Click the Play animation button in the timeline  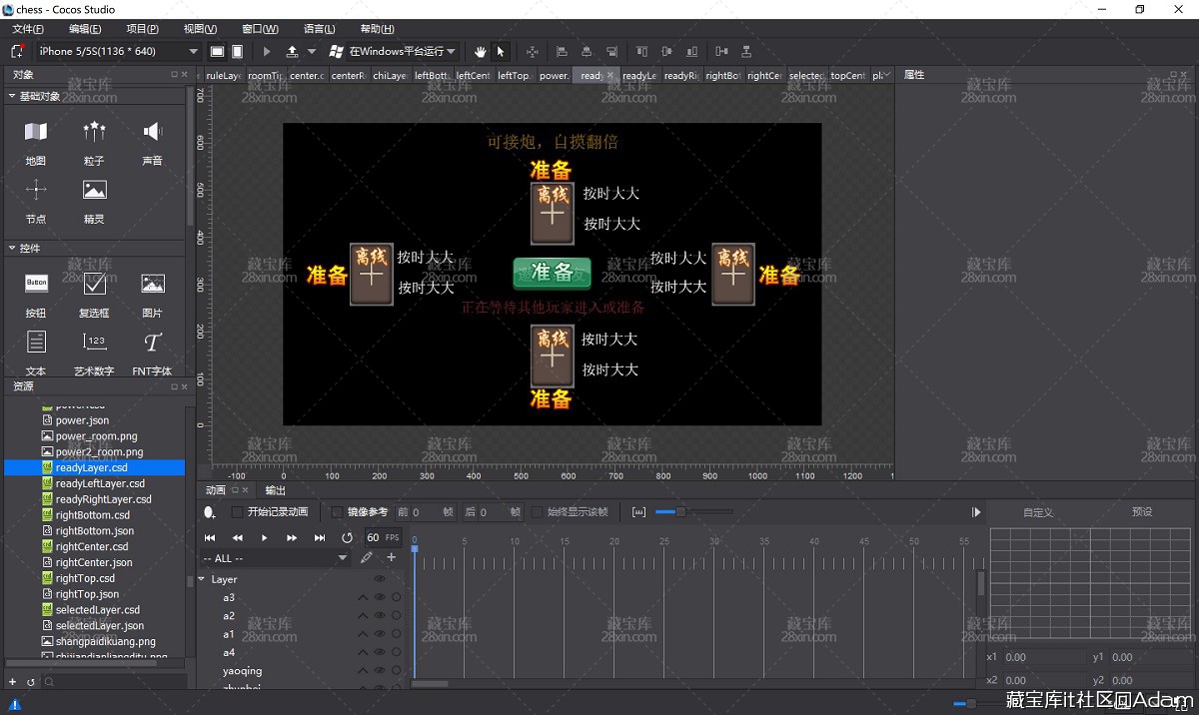click(264, 537)
